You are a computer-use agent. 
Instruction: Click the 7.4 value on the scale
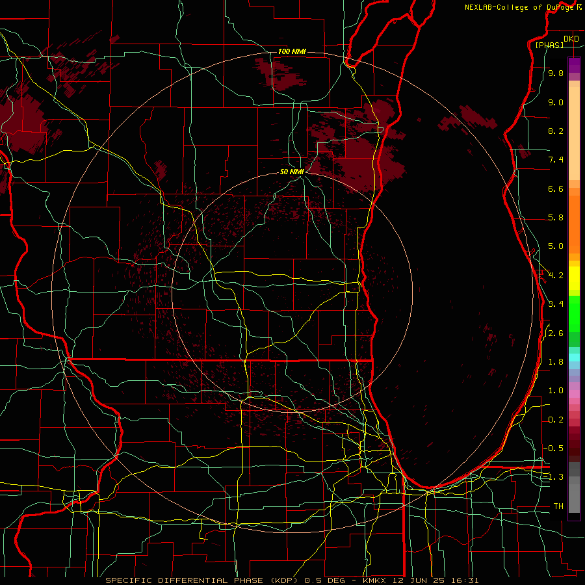pos(556,160)
